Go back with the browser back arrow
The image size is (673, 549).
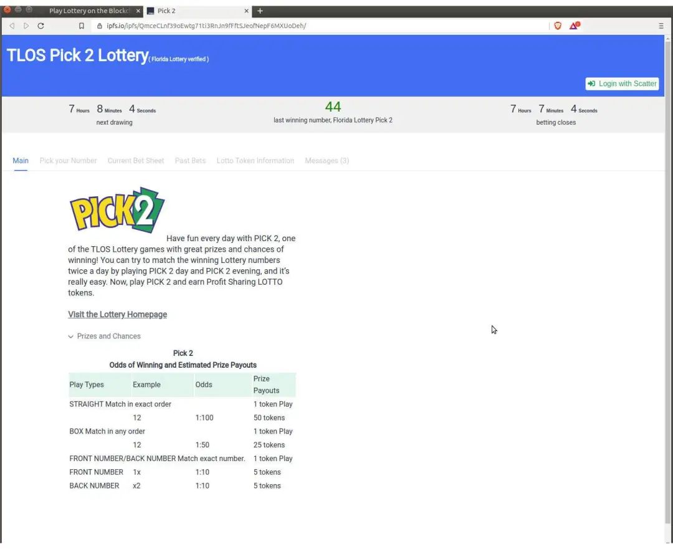[x=12, y=26]
